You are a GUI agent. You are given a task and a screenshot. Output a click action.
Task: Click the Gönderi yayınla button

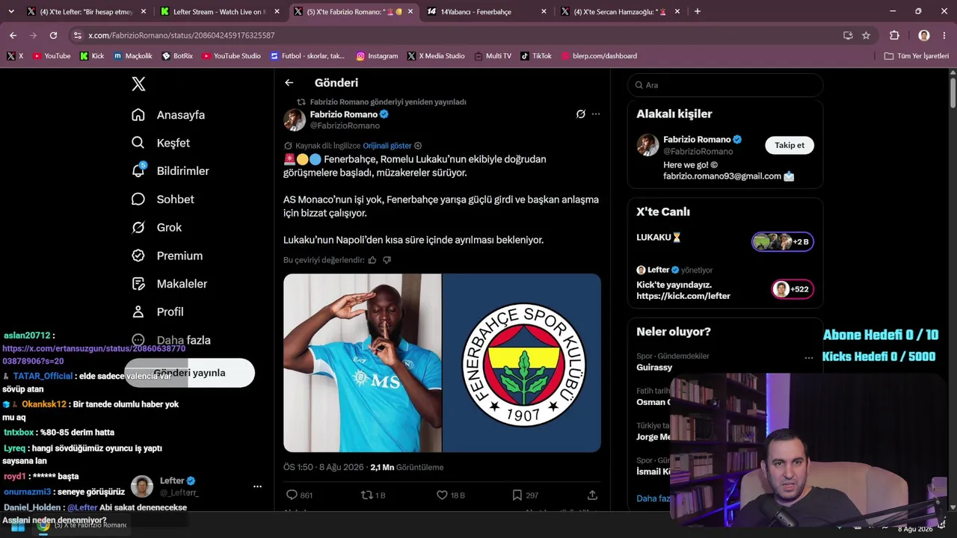tap(189, 373)
